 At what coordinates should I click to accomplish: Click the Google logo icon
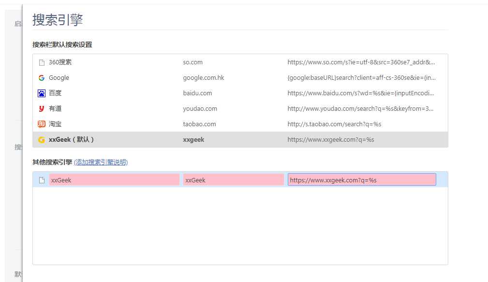[x=42, y=78]
